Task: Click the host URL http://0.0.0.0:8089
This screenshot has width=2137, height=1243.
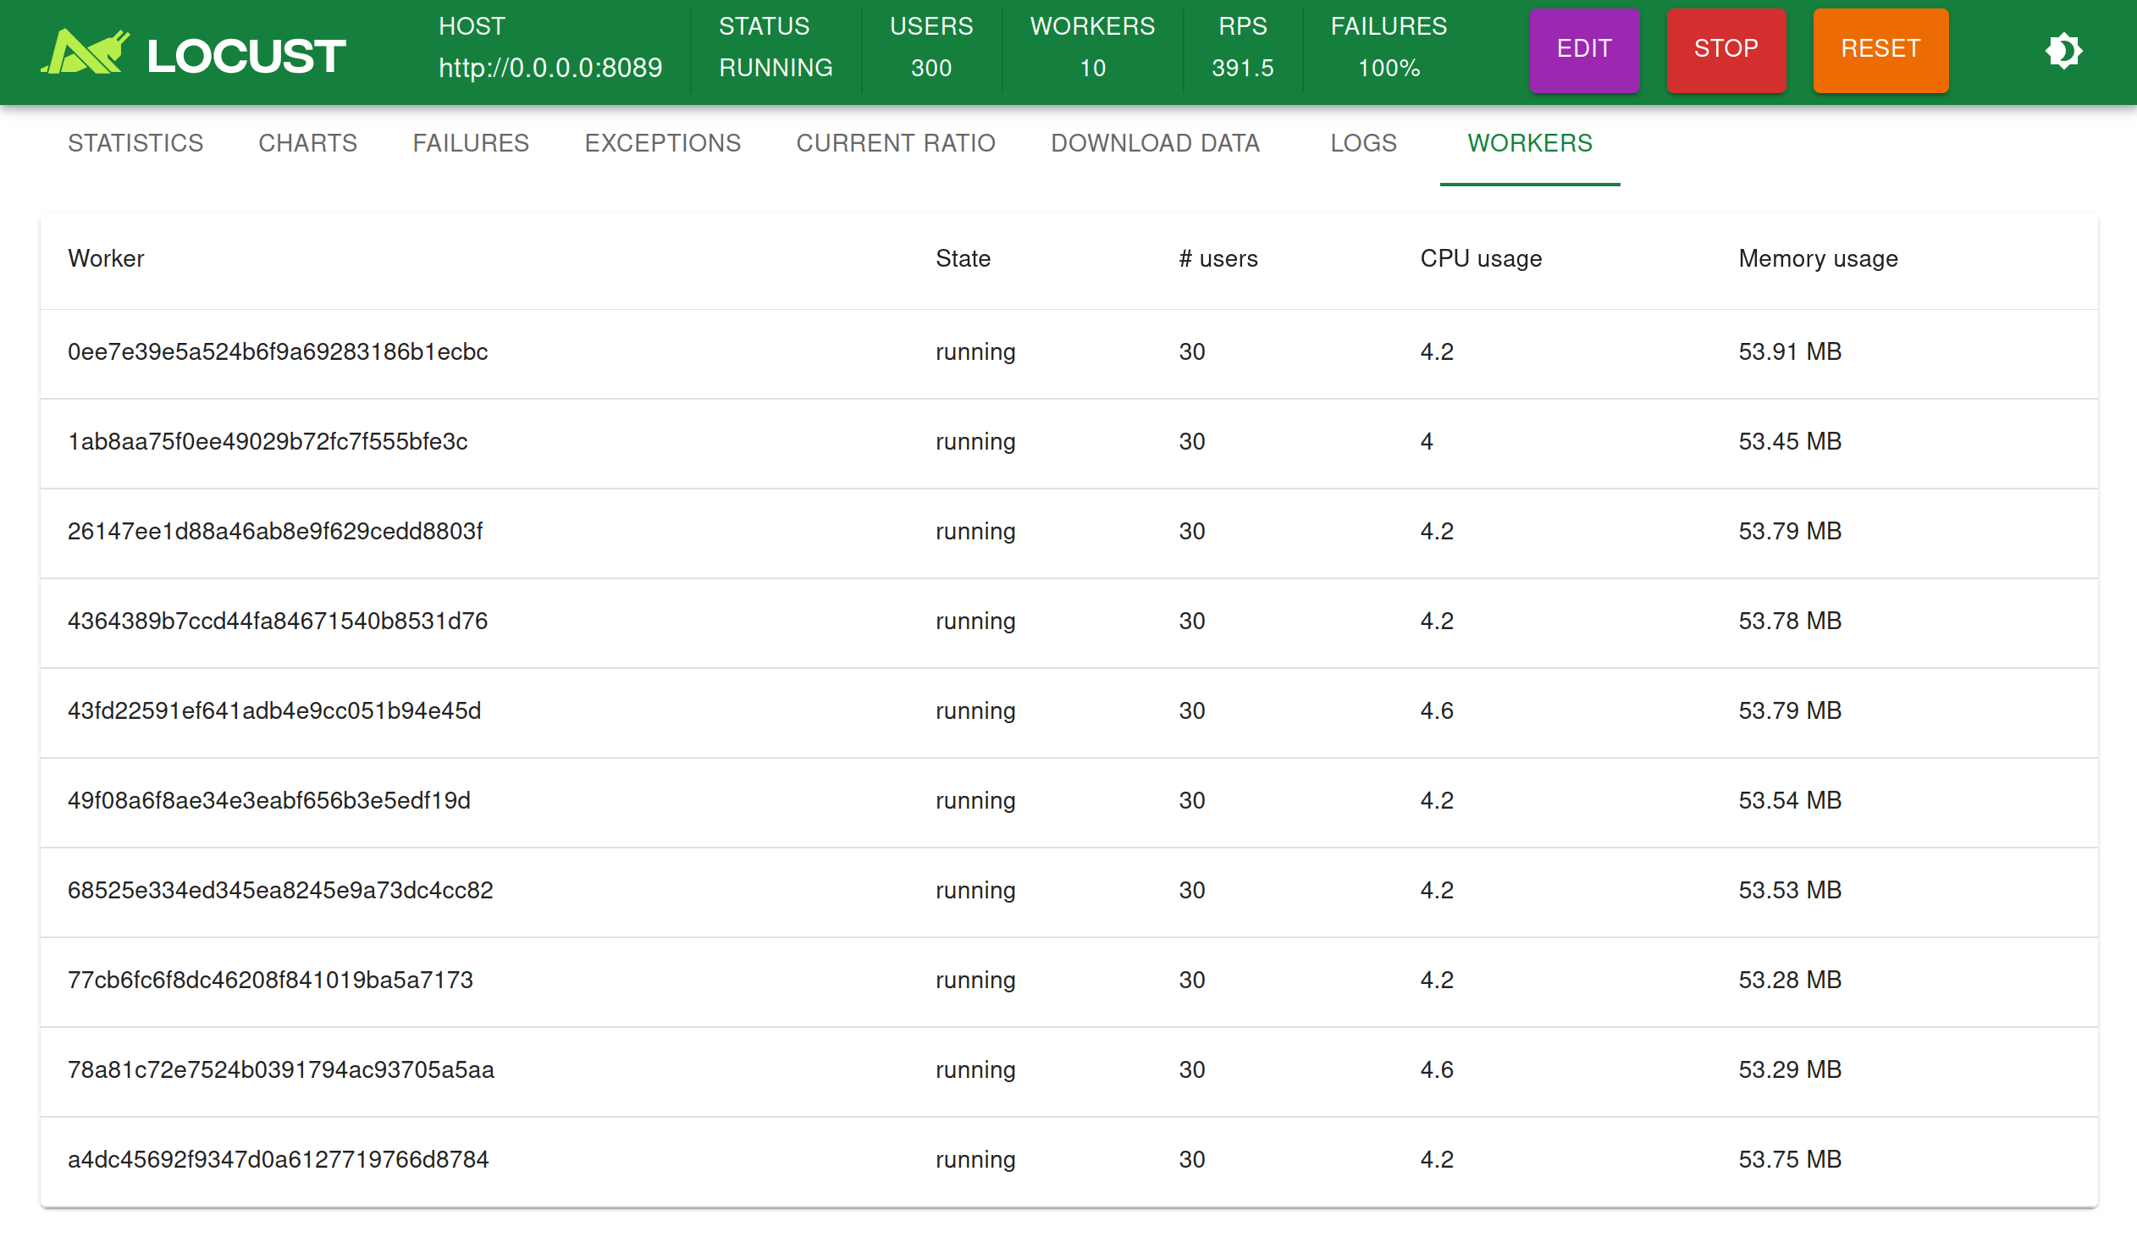Action: coord(550,68)
